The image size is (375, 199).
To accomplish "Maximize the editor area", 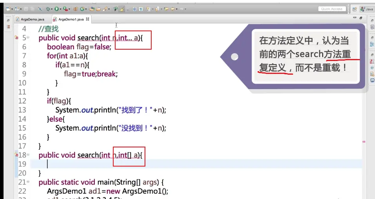I will 361,18.
